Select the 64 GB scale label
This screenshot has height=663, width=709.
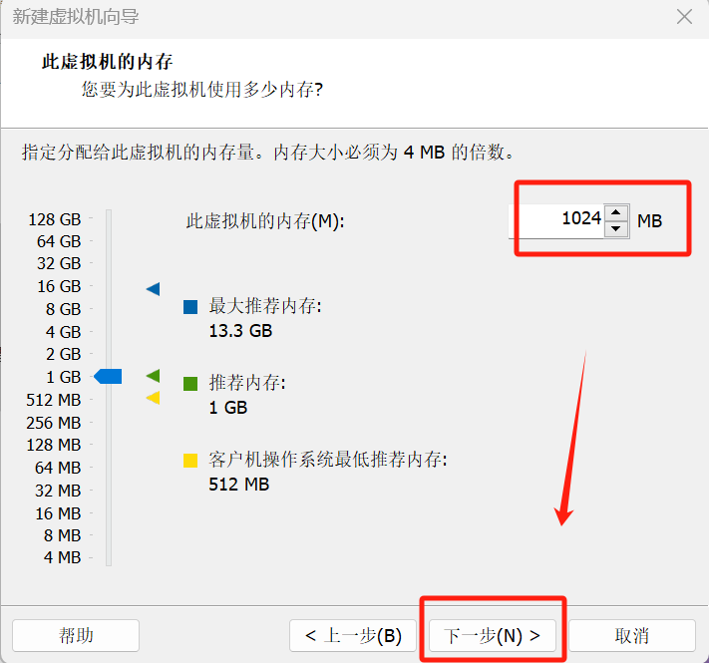click(59, 241)
